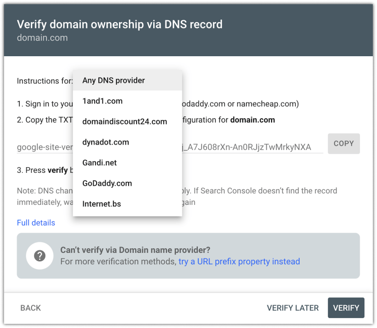377x328 pixels.
Task: Pick domaindiscount24.com as DNS provider
Action: coord(124,121)
